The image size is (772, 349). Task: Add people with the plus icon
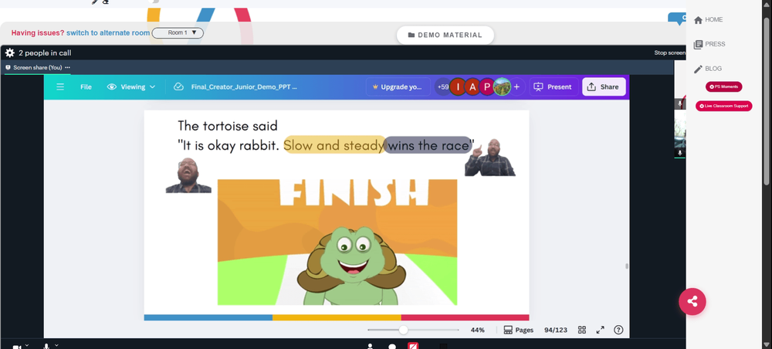(516, 86)
